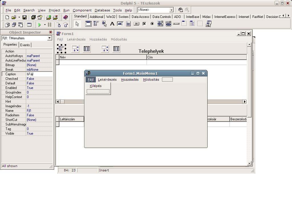Click the Open Project toolbar icon
Screen dimensions: 292x219
coord(40,17)
